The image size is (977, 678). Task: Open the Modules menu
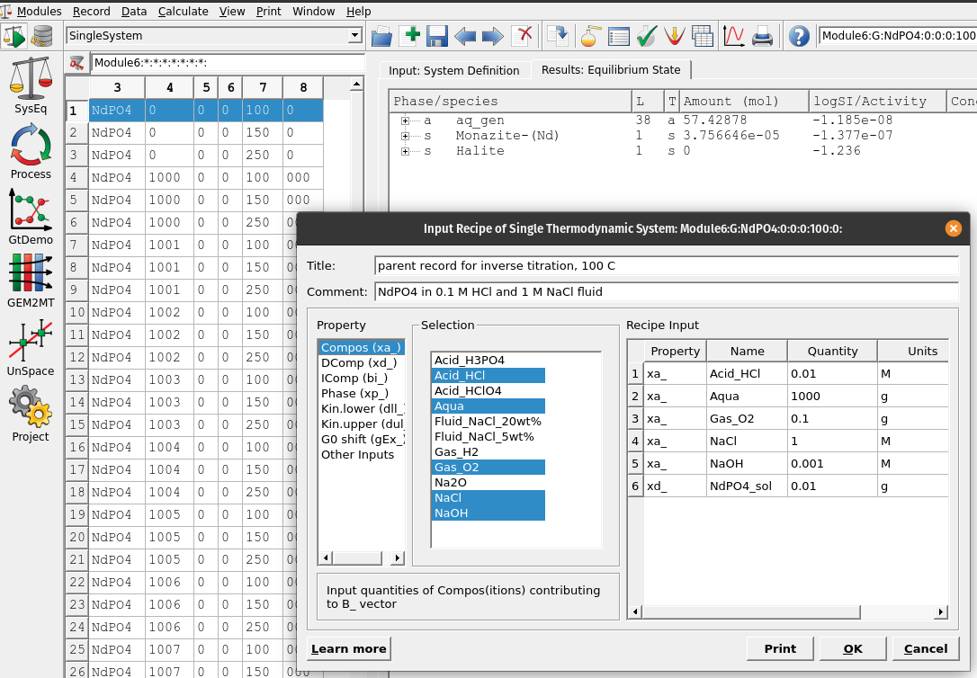coord(40,11)
